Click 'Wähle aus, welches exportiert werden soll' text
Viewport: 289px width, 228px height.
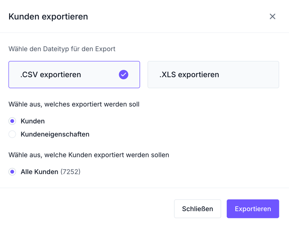click(74, 104)
